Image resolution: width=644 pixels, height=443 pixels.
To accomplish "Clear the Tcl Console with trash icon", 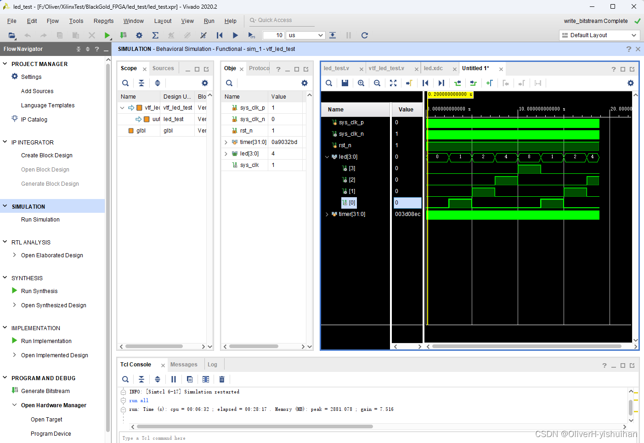I will [222, 379].
